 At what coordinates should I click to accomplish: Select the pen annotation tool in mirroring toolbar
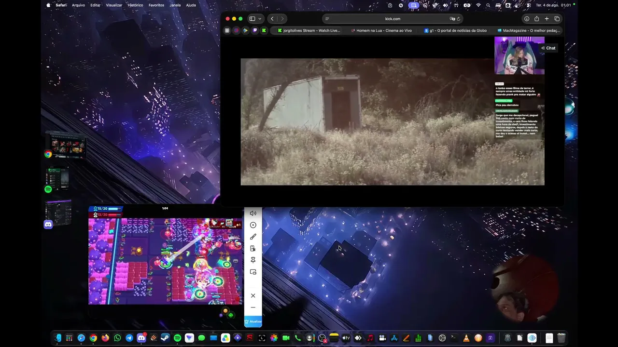point(253,237)
